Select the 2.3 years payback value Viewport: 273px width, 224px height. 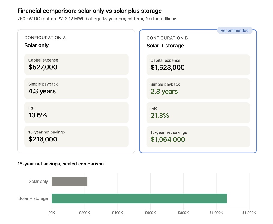tap(164, 92)
